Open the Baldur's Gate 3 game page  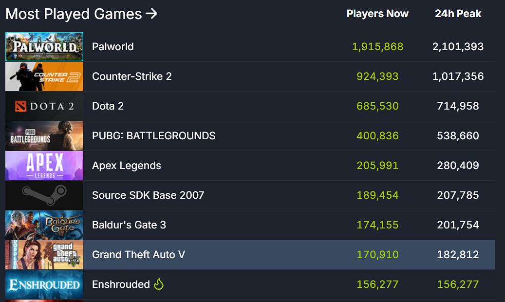point(129,225)
